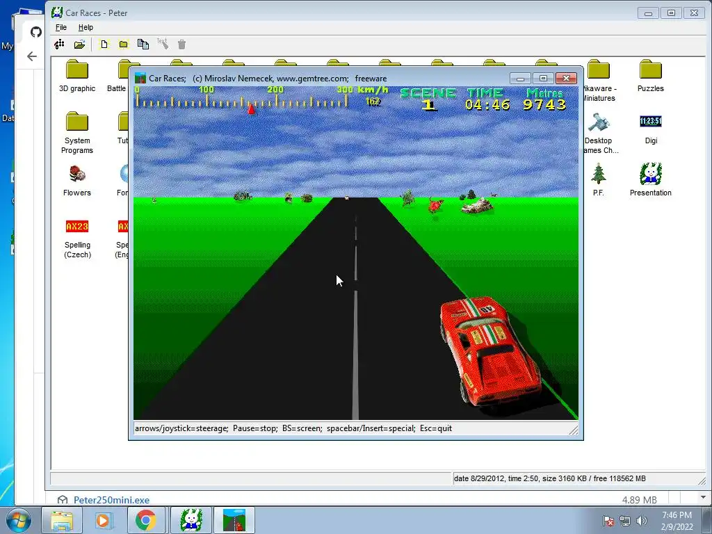Minimize the Peter main window
Image resolution: width=712 pixels, height=534 pixels.
click(648, 13)
